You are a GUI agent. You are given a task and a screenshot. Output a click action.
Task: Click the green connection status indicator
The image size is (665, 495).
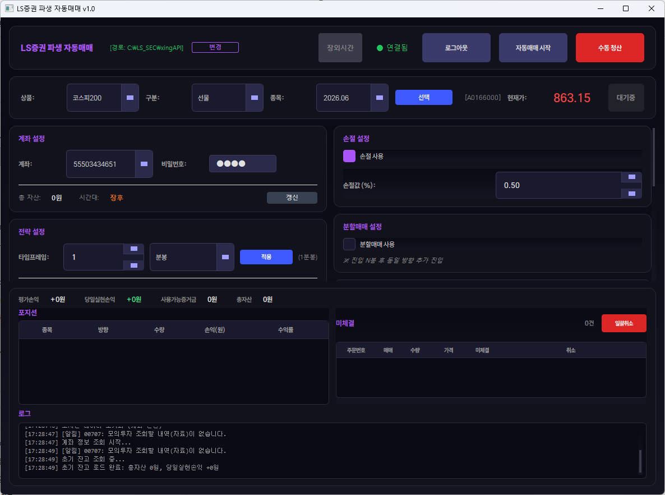click(380, 48)
